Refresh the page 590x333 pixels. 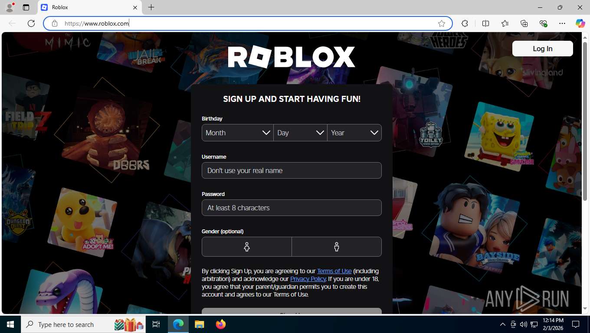pyautogui.click(x=31, y=23)
